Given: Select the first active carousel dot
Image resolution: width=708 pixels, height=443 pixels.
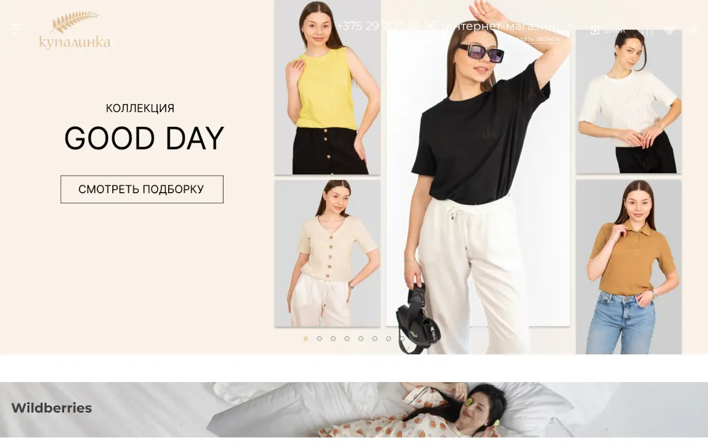Looking at the screenshot, I should (x=305, y=338).
